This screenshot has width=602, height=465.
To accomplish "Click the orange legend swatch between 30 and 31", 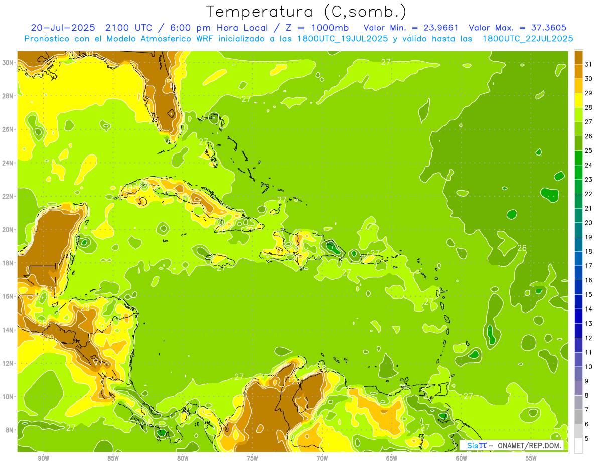I will pyautogui.click(x=578, y=72).
